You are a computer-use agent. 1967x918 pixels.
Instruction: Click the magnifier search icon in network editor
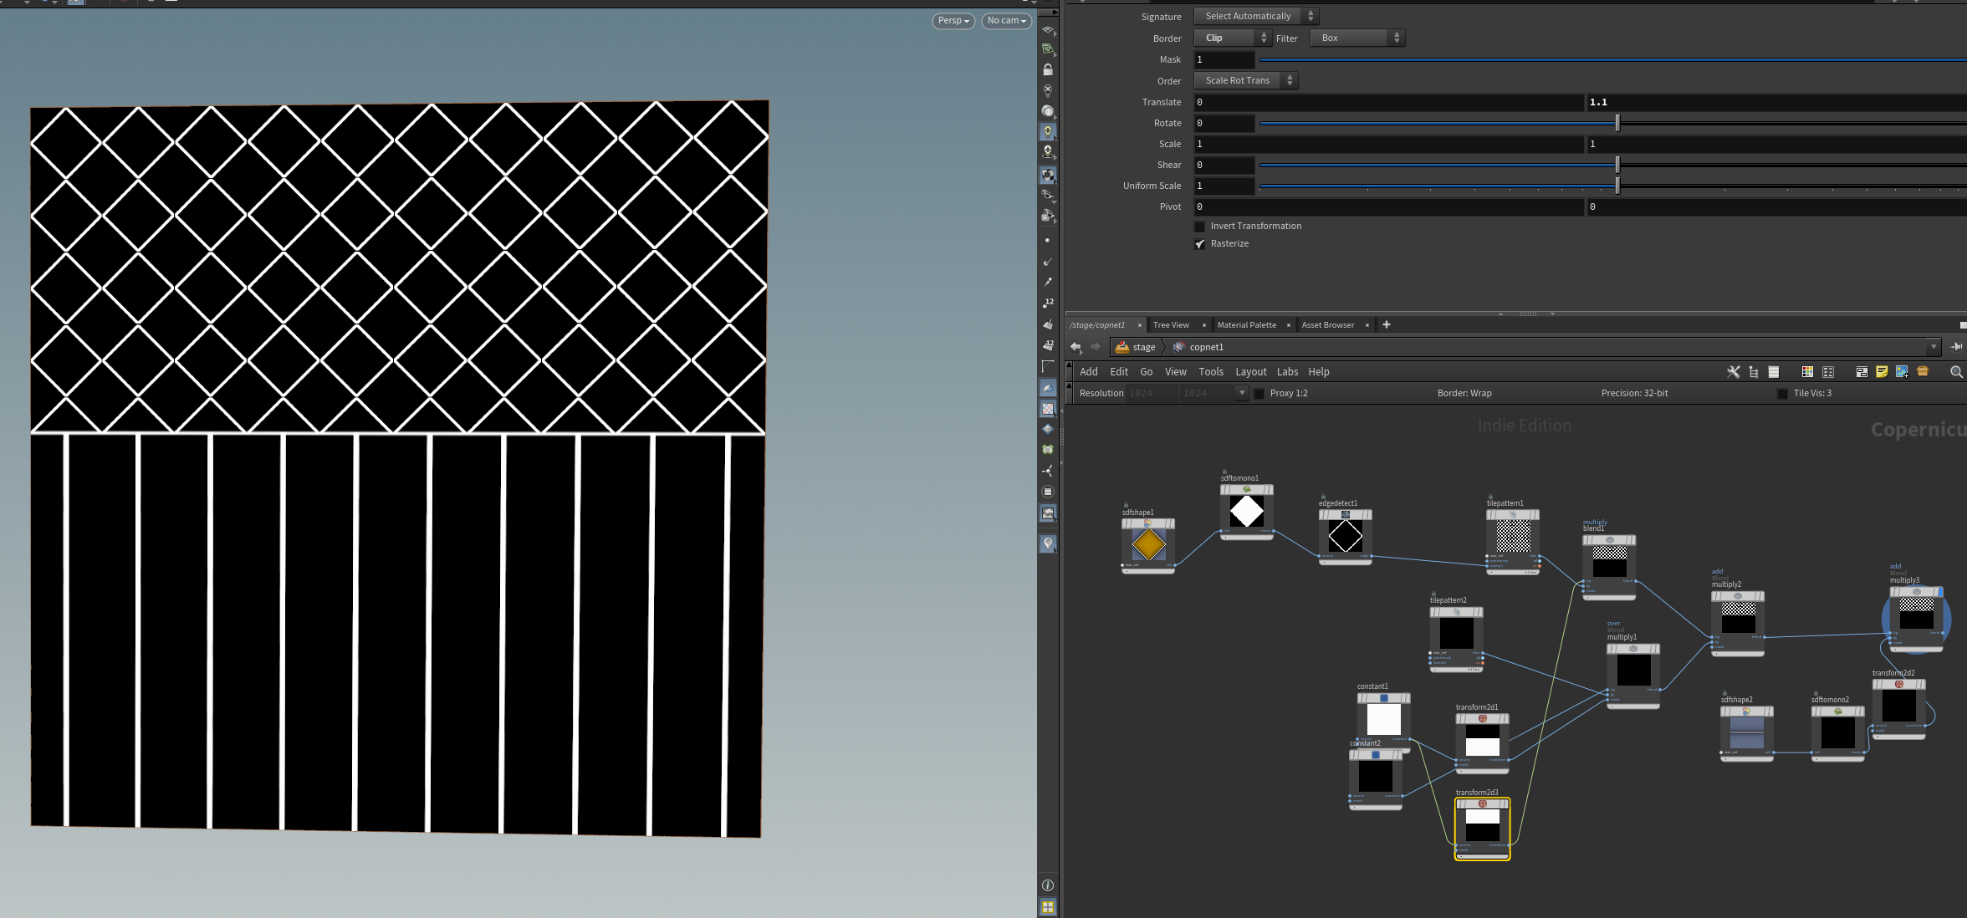(x=1956, y=372)
